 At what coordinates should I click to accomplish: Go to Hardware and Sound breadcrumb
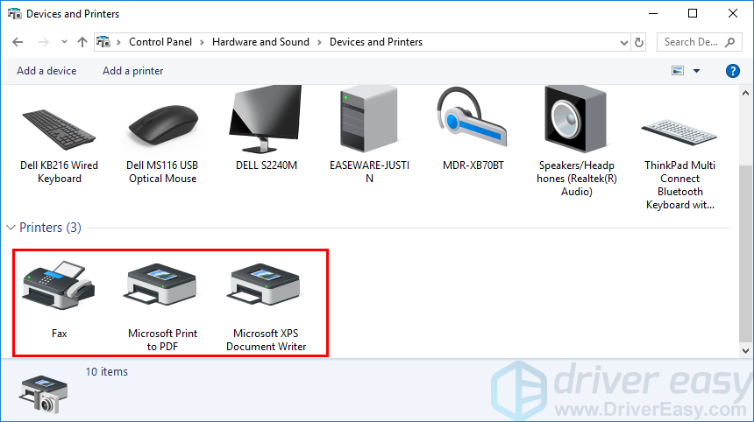point(260,42)
